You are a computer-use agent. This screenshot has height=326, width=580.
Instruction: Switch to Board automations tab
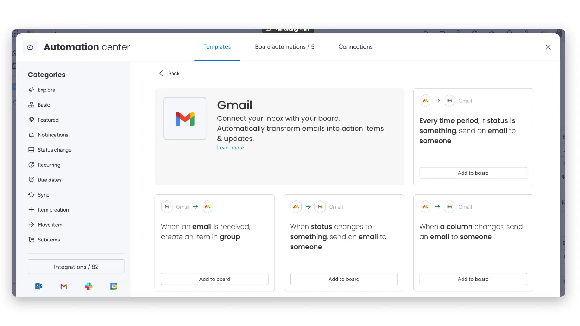285,47
